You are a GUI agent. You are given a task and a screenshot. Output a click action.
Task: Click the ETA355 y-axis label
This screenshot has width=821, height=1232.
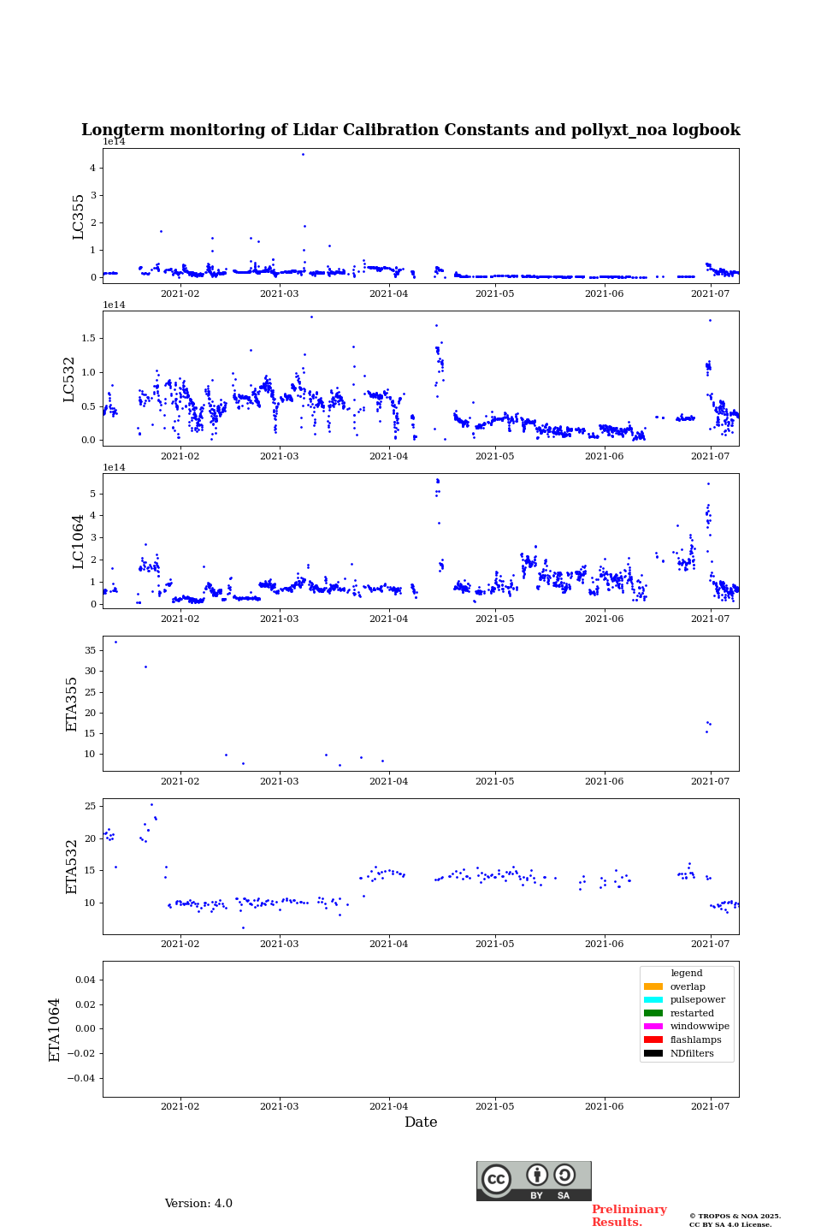pos(72,704)
